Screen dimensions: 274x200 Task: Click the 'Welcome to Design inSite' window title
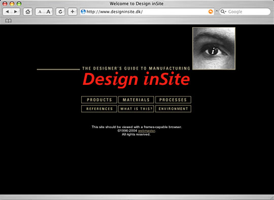tap(136, 4)
